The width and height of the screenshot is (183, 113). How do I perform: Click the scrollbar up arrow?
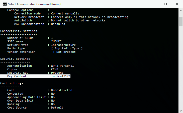180,10
